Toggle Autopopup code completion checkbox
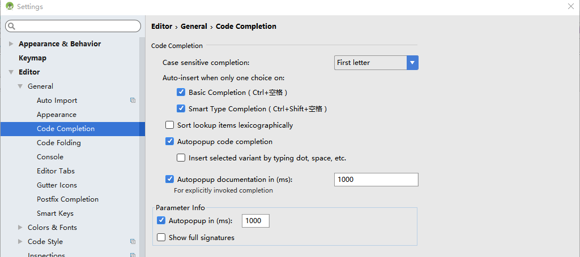The width and height of the screenshot is (580, 257). (x=169, y=141)
